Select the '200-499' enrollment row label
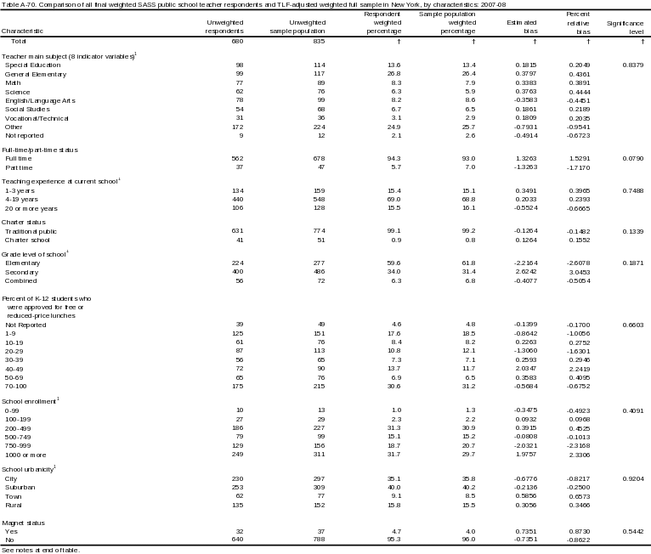The height and width of the screenshot is (554, 651). coord(18,429)
